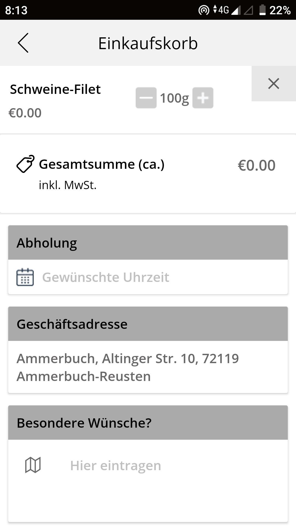Tap the Geschäftsadresse section header

coord(148,324)
